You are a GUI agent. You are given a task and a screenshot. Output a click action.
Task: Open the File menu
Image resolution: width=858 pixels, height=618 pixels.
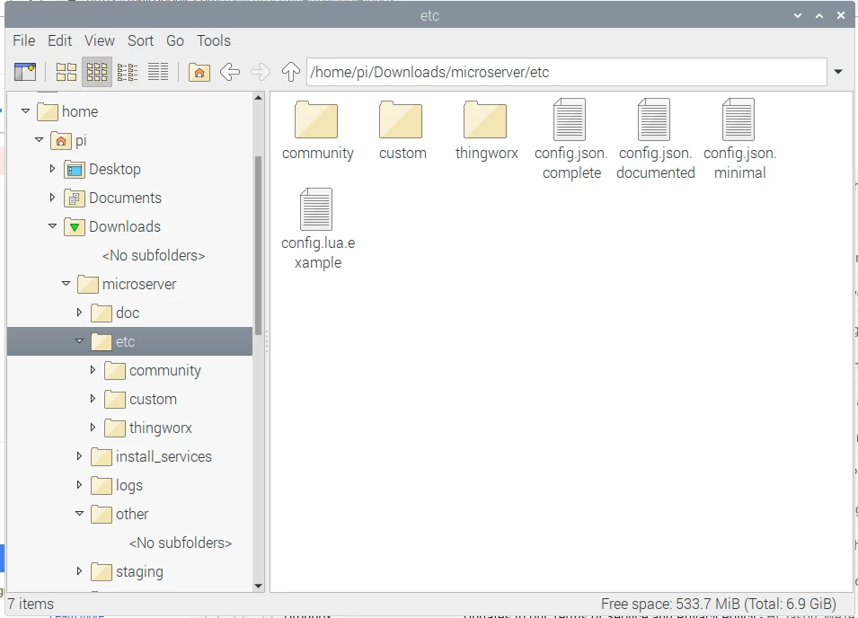coord(24,40)
